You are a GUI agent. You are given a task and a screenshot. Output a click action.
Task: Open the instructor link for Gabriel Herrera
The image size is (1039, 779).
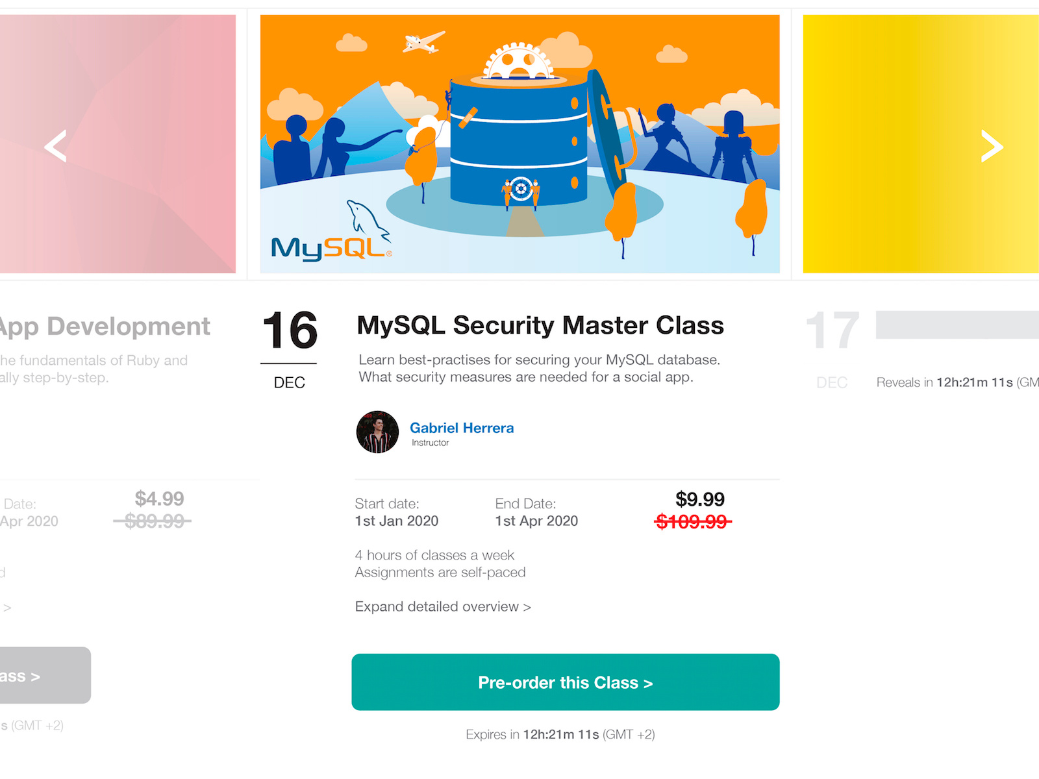tap(462, 428)
